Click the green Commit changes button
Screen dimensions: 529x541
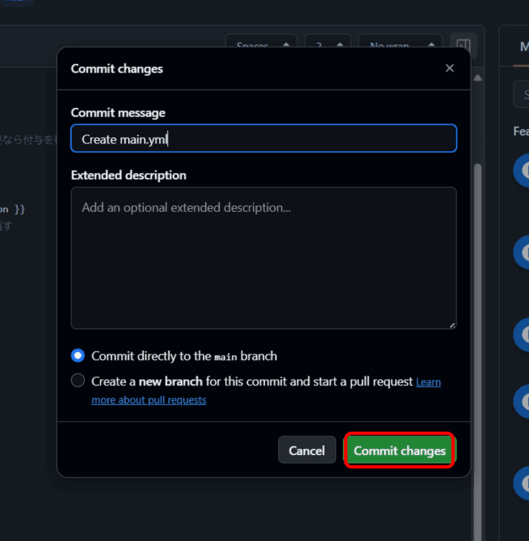click(x=400, y=450)
